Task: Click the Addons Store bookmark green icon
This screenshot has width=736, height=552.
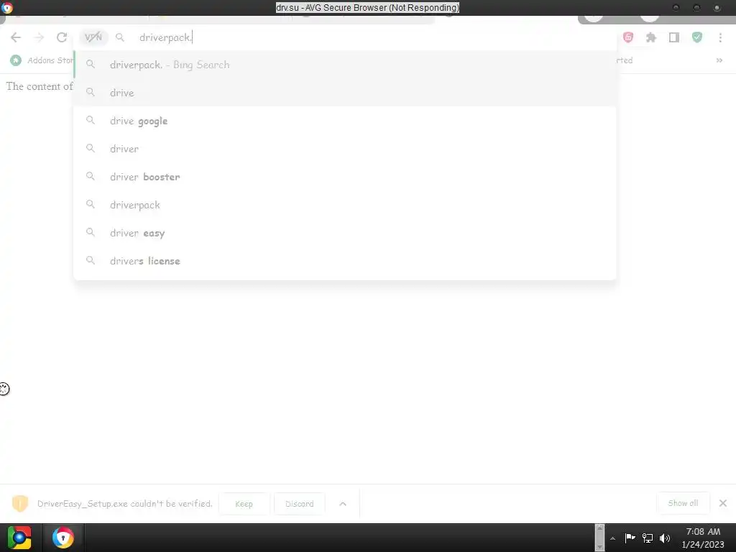Action: pyautogui.click(x=16, y=60)
